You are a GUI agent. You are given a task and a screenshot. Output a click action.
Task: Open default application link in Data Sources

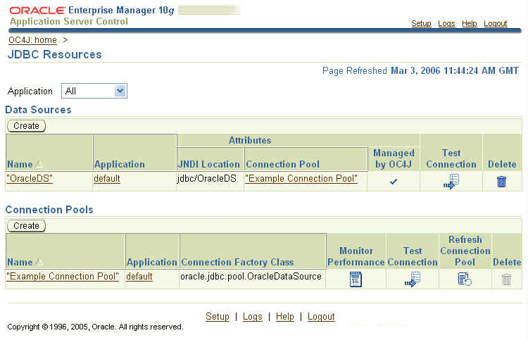point(107,178)
